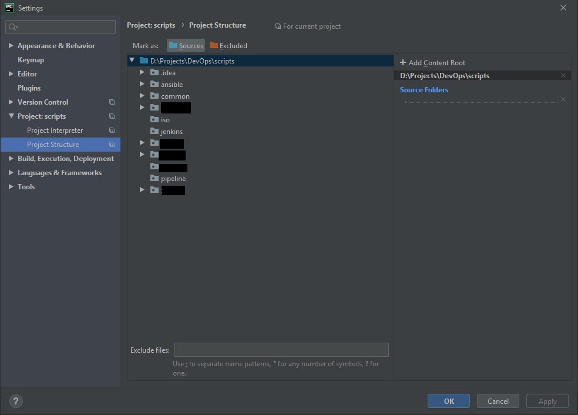The height and width of the screenshot is (415, 578).
Task: Expand Build, Execution, Deployment group
Action: [x=11, y=158]
